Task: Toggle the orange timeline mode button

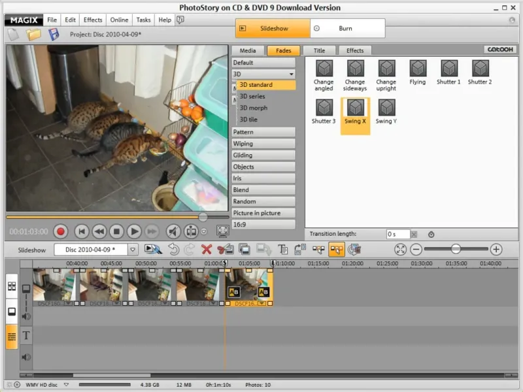Action: (x=12, y=337)
